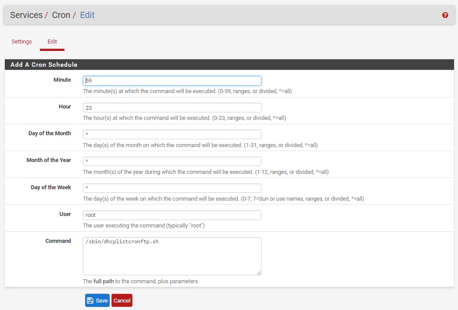Viewport: 458px width, 310px height.
Task: Switch to the Settings tab
Action: pos(21,42)
